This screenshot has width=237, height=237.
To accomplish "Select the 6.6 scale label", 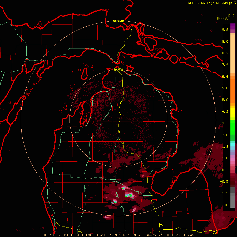I will click(225, 76).
